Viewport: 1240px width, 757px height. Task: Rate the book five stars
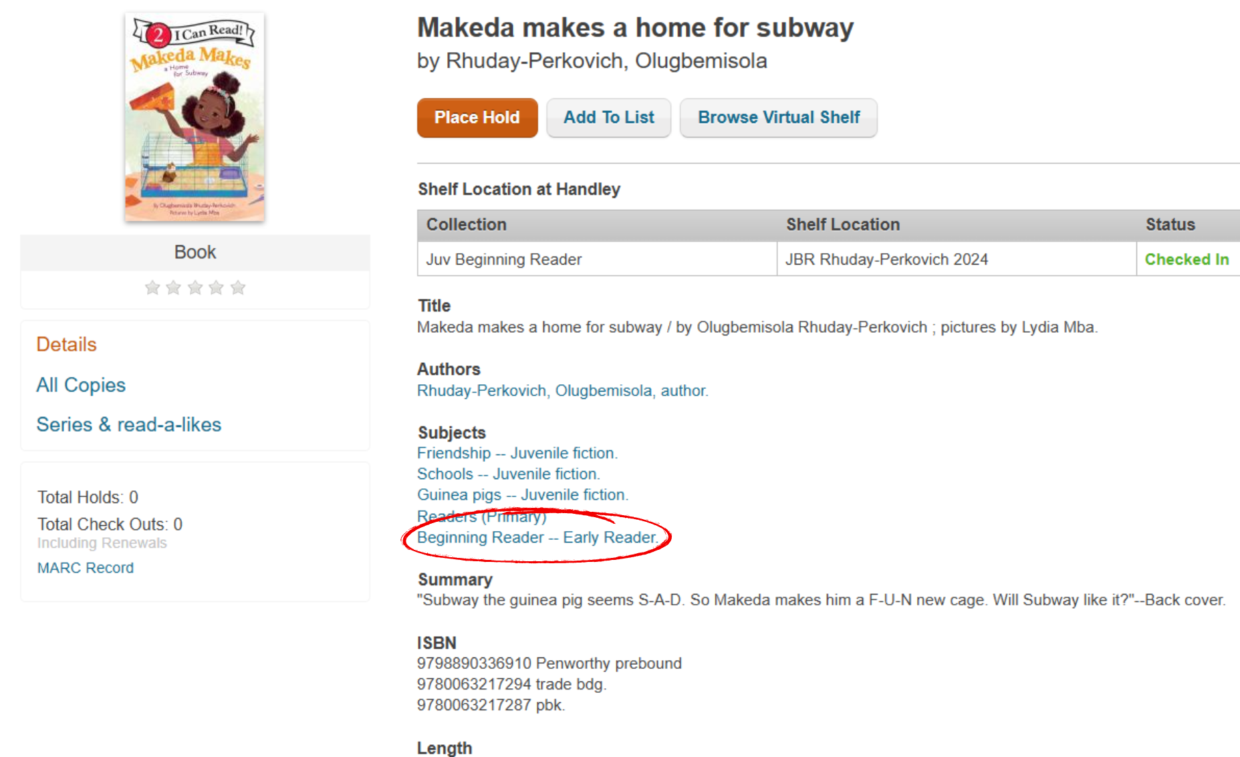238,287
